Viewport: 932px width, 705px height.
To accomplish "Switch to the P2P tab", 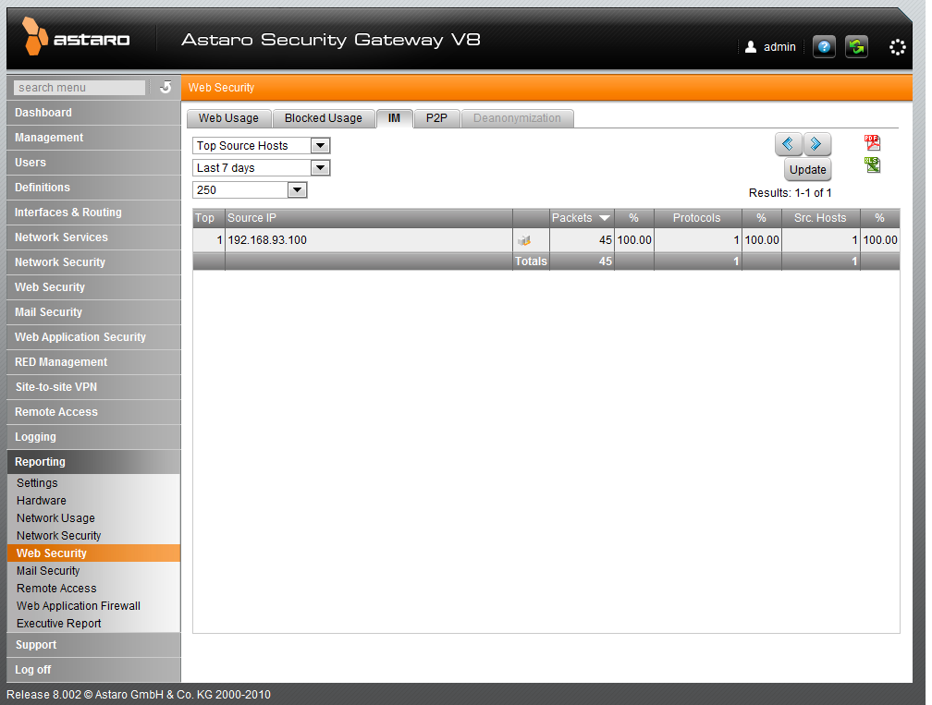I will (436, 118).
